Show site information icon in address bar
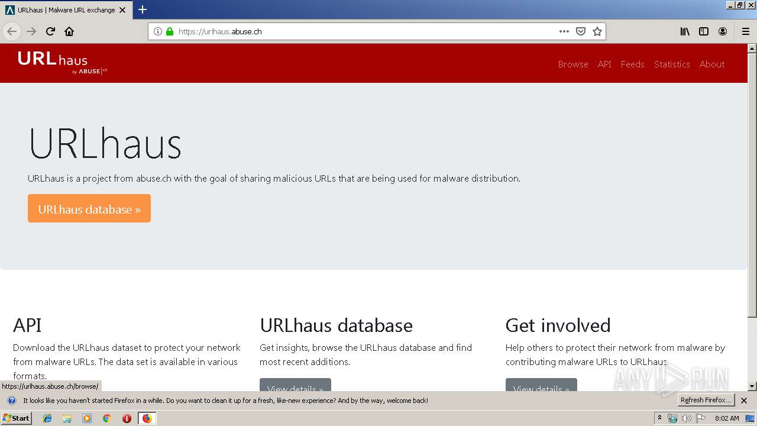Image resolution: width=757 pixels, height=426 pixels. tap(158, 31)
